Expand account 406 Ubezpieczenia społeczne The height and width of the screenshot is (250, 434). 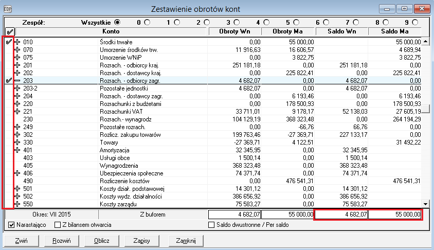17,173
